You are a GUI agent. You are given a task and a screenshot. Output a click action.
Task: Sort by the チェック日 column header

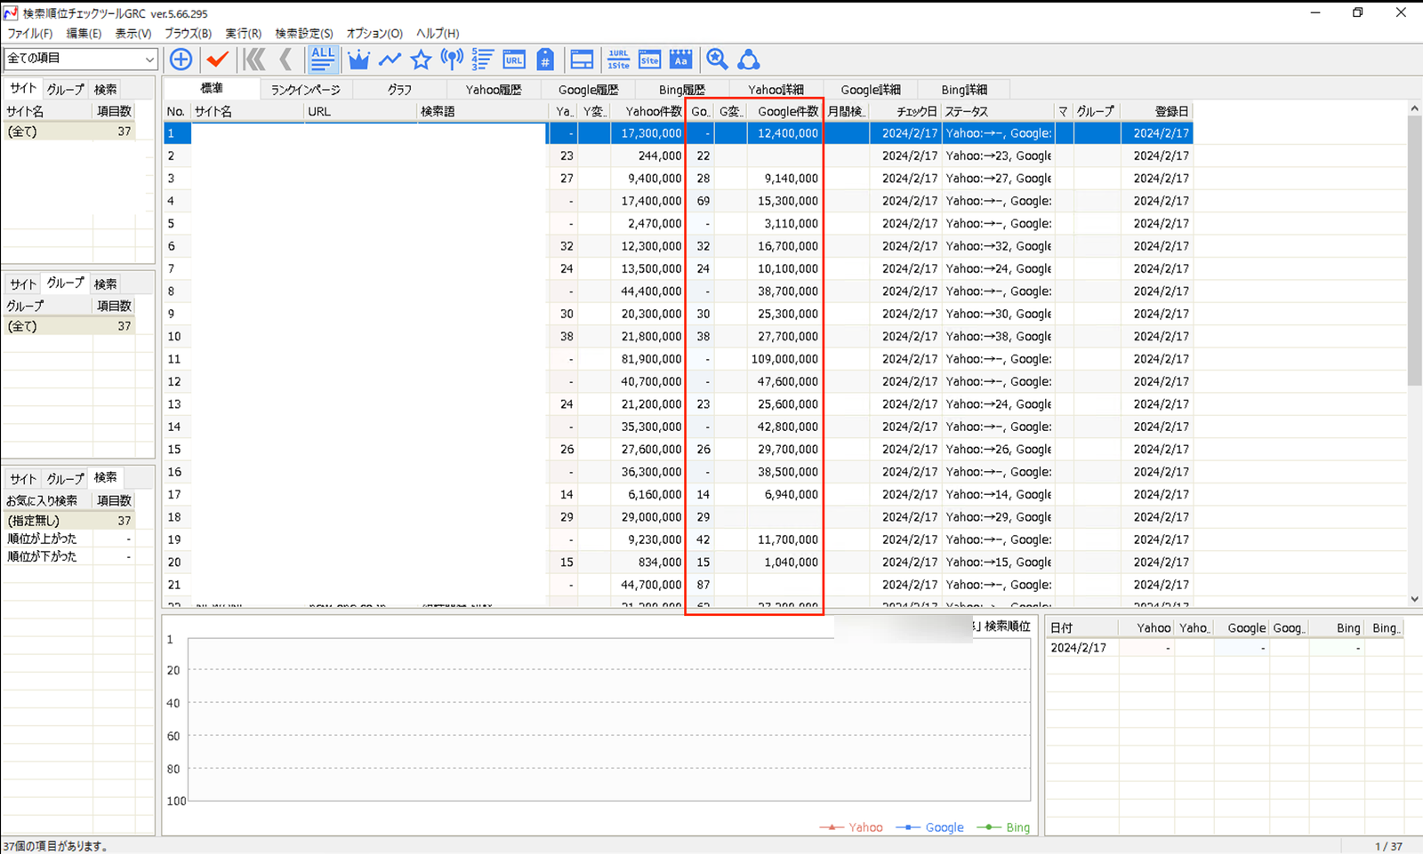coord(904,111)
